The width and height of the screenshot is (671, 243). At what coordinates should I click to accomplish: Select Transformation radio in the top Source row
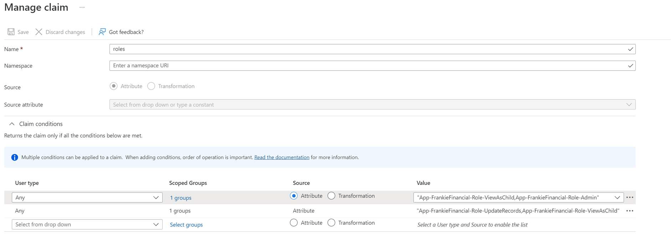pyautogui.click(x=151, y=86)
